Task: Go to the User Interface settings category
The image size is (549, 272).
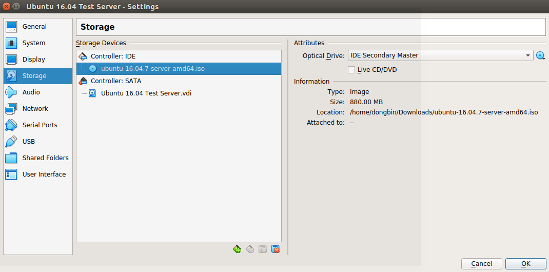Action: pyautogui.click(x=38, y=174)
